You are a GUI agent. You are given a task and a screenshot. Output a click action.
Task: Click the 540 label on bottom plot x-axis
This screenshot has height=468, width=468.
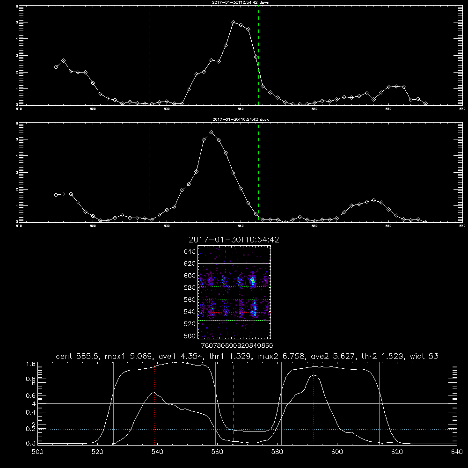(157, 452)
